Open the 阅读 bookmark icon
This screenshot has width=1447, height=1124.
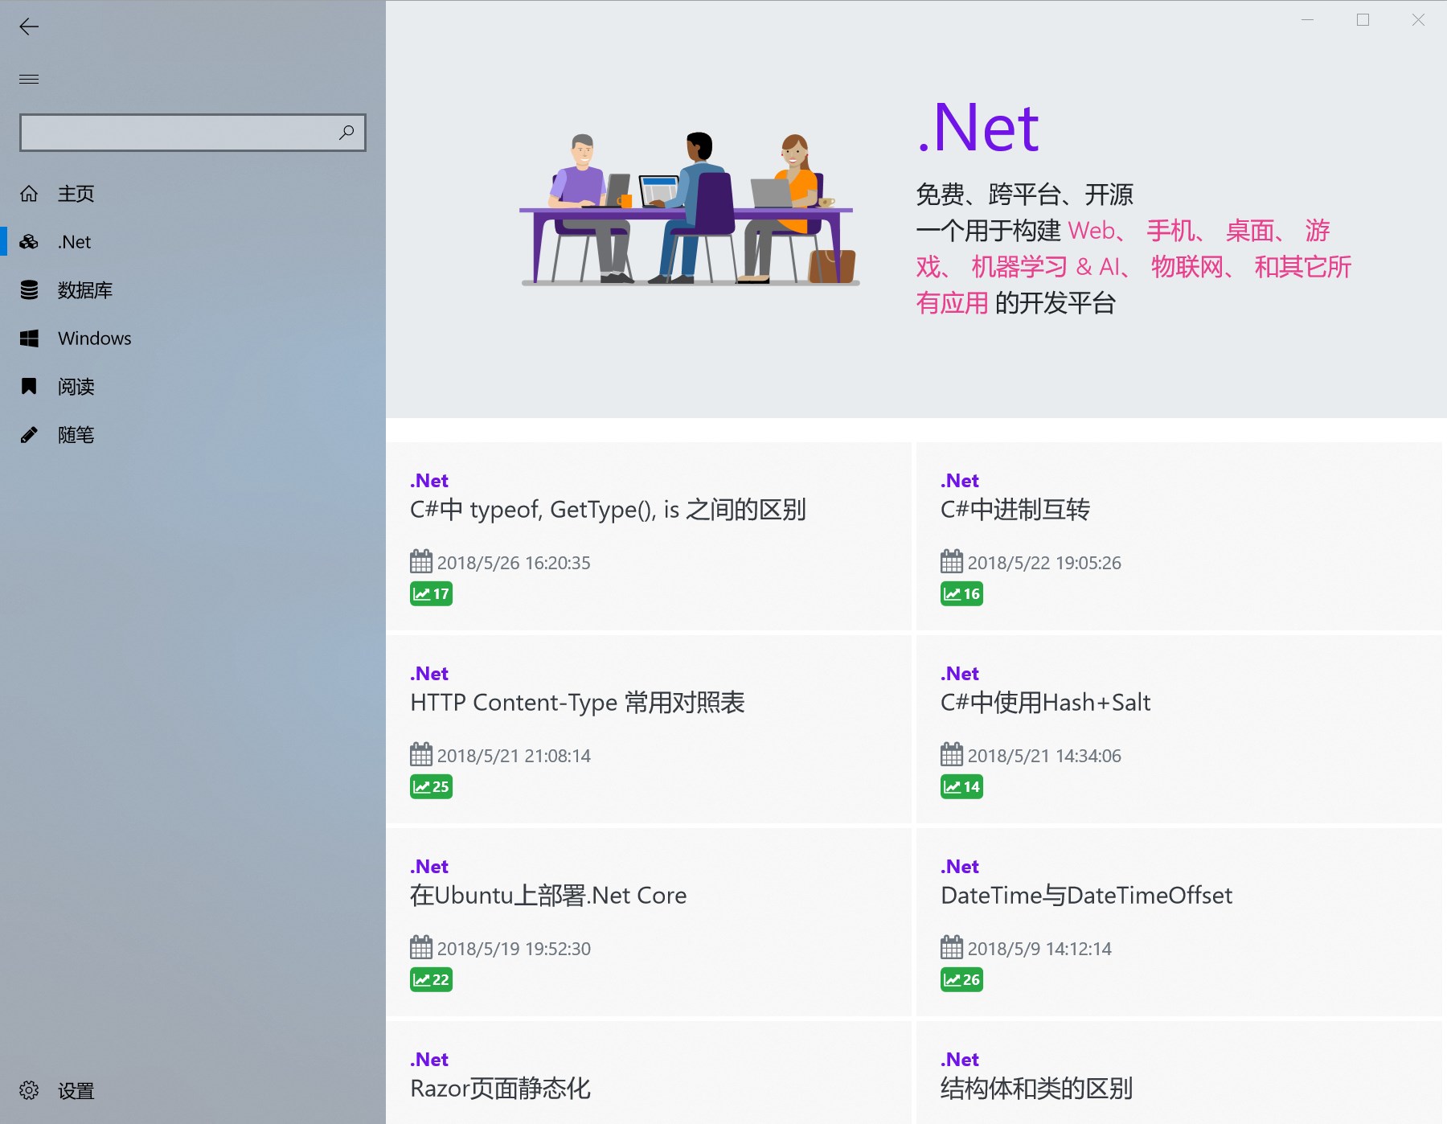(x=29, y=387)
